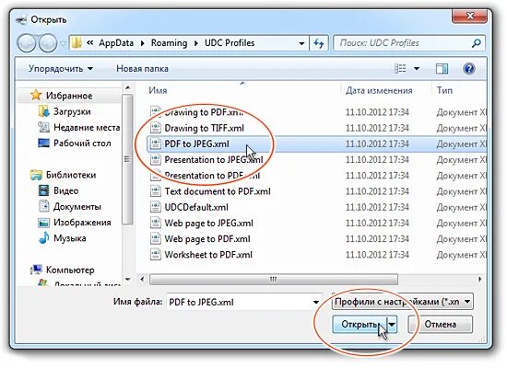
Task: Select file UDCDefault.xml
Action: (196, 207)
